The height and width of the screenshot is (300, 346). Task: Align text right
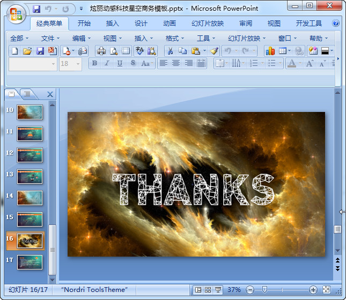(x=188, y=64)
